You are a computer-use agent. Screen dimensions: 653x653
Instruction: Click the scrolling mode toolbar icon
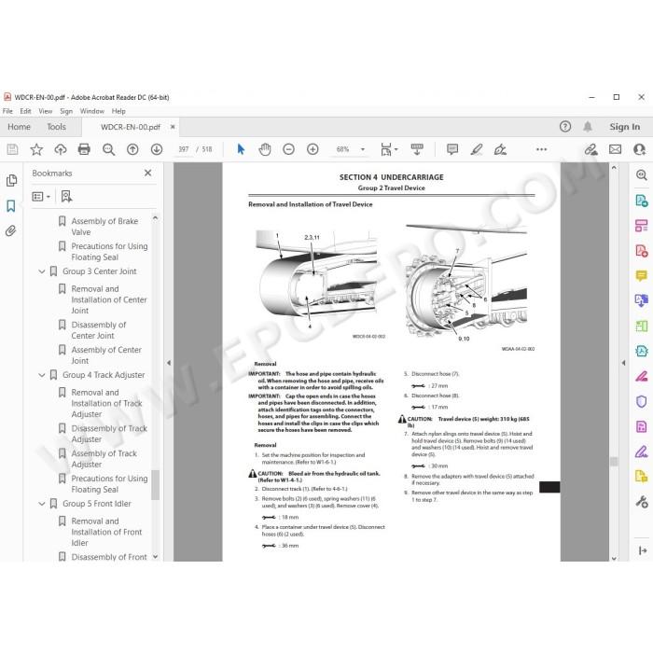tap(417, 149)
